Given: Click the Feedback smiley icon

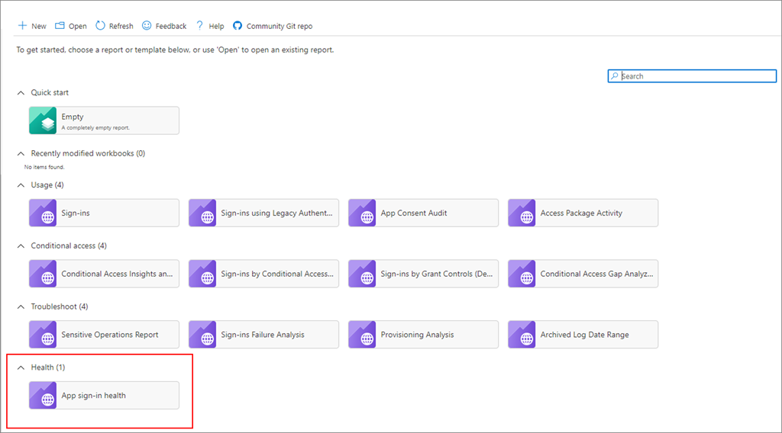Looking at the screenshot, I should (147, 26).
